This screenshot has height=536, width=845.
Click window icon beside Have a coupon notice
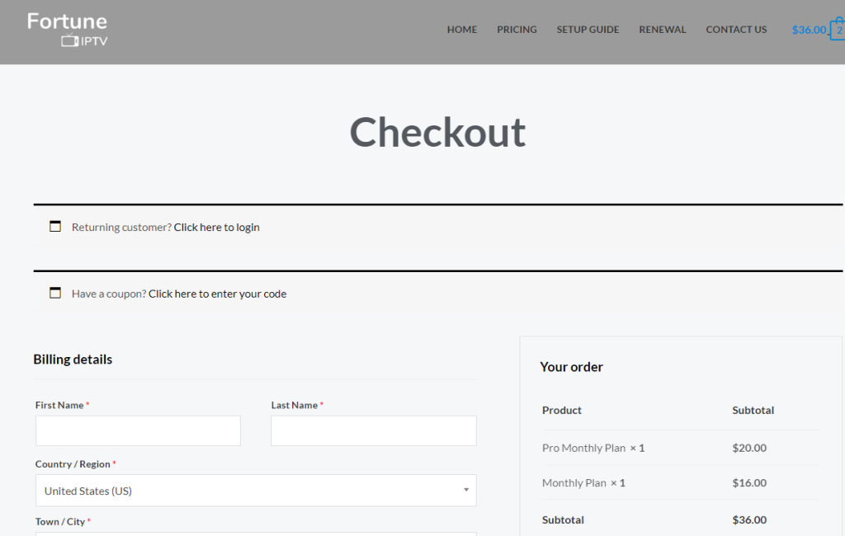[x=55, y=293]
